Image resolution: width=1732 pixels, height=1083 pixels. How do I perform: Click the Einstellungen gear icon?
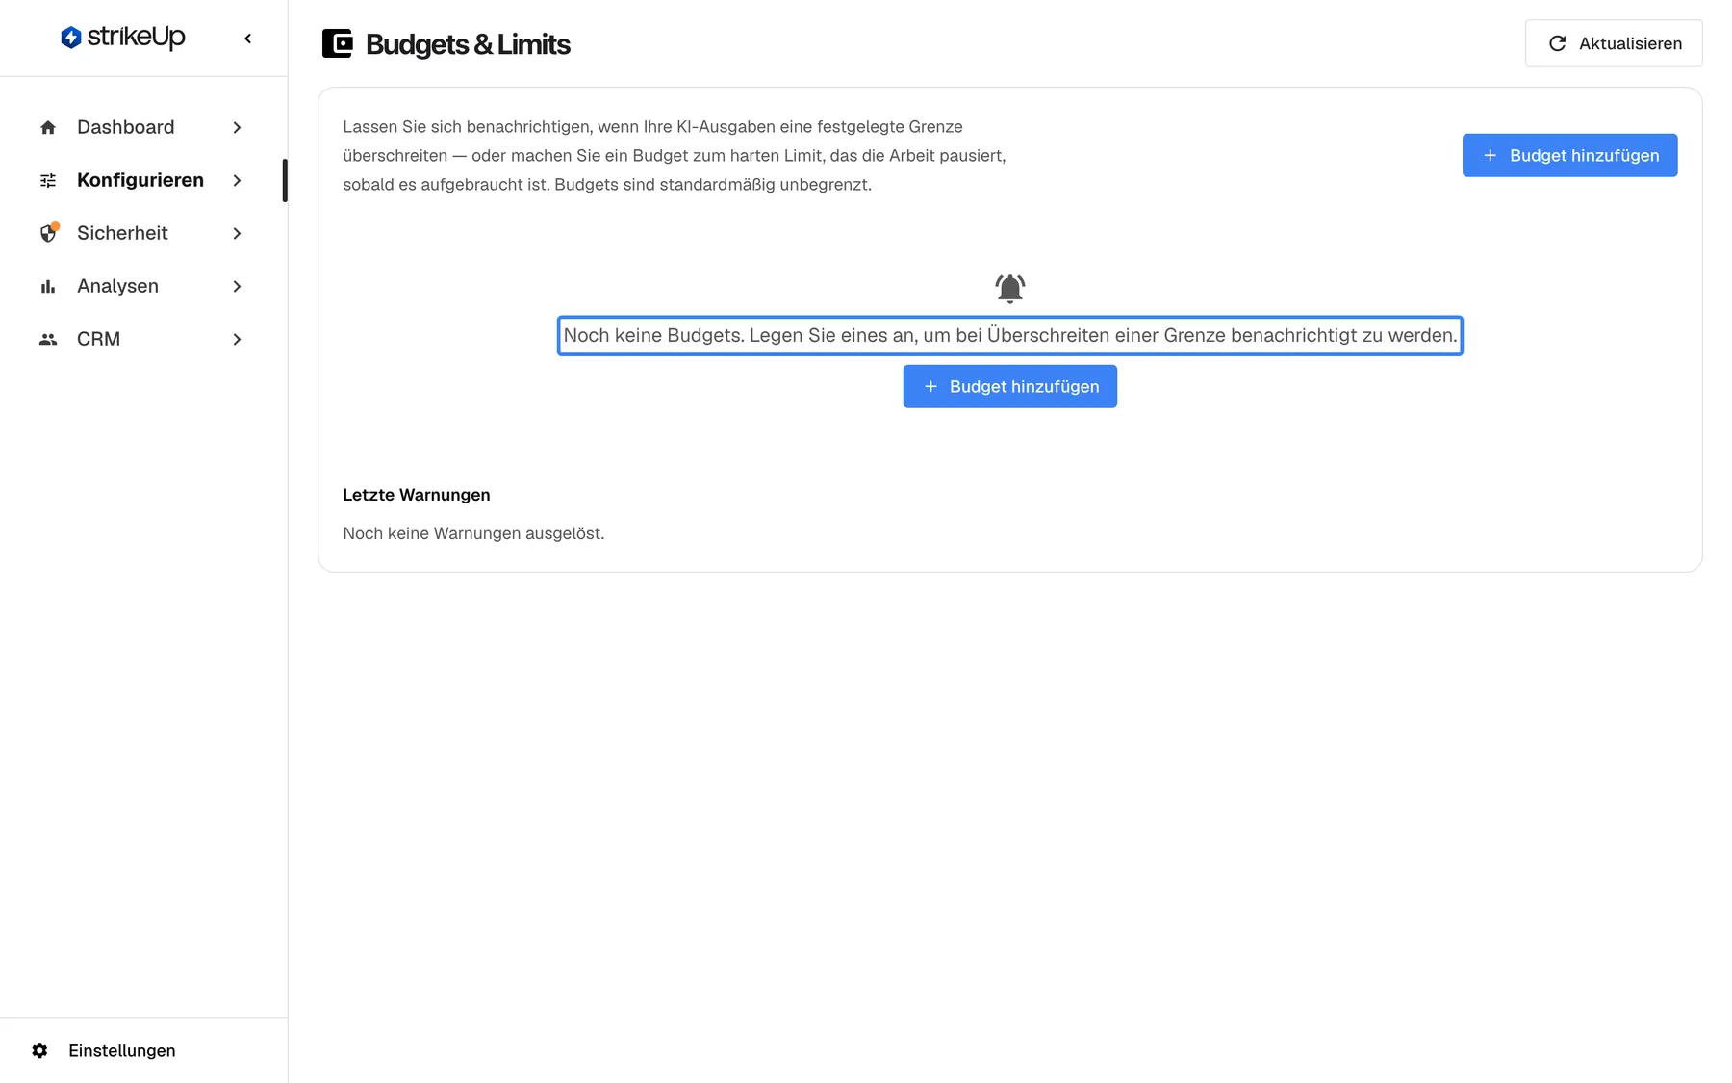tap(39, 1050)
